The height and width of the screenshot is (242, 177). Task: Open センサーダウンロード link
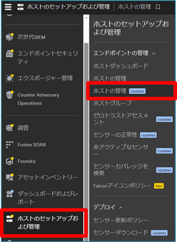121,233
